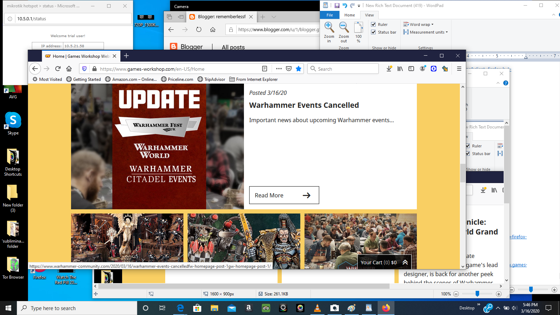Open Task View on the taskbar
This screenshot has height=315, width=560.
point(162,308)
